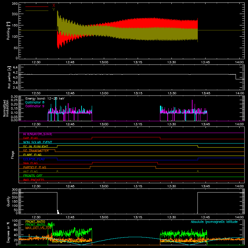Click the 'Pointing' axis title
This screenshot has height=248, width=248.
(x=8, y=31)
